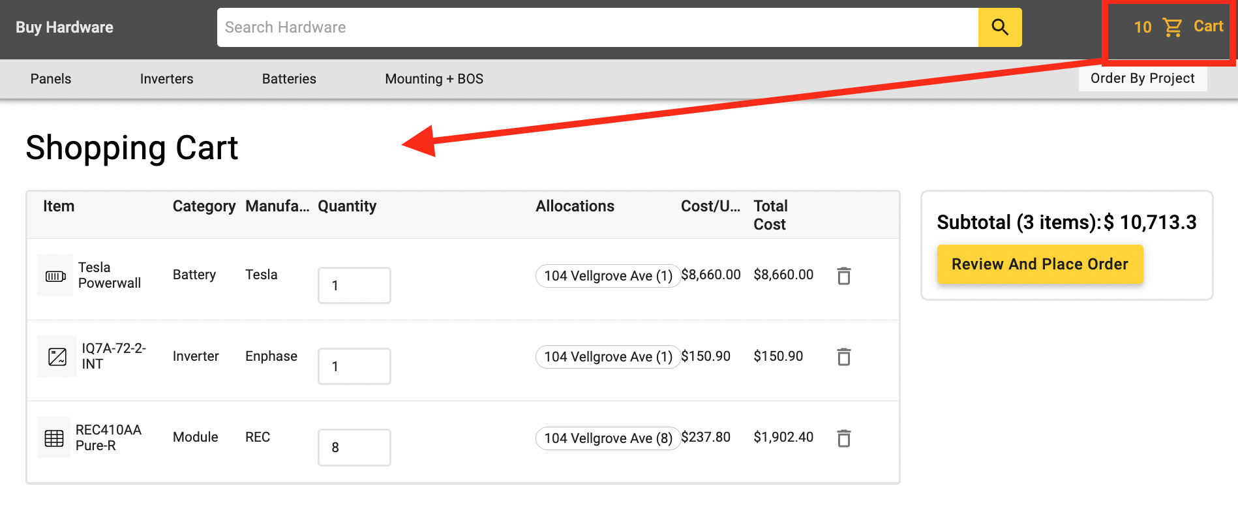Image resolution: width=1238 pixels, height=505 pixels.
Task: Click the REC410AA Pure-R item name
Action: point(108,438)
